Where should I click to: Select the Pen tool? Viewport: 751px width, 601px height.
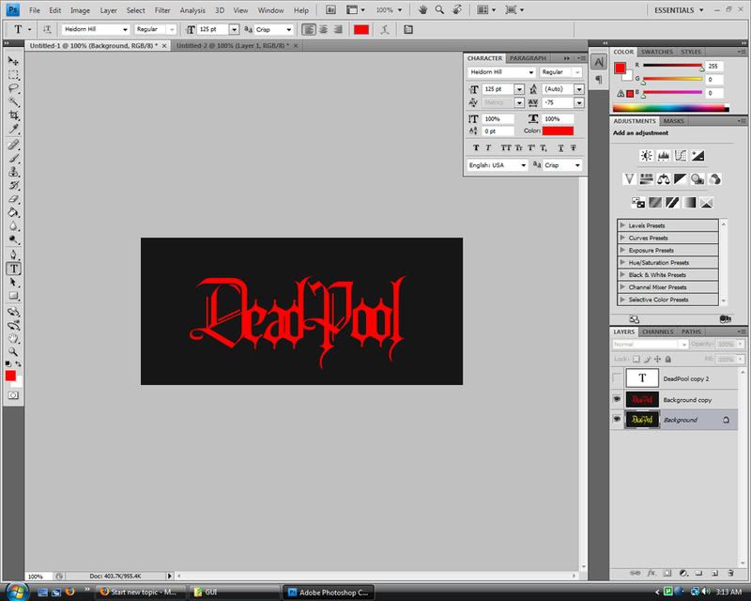pos(13,254)
